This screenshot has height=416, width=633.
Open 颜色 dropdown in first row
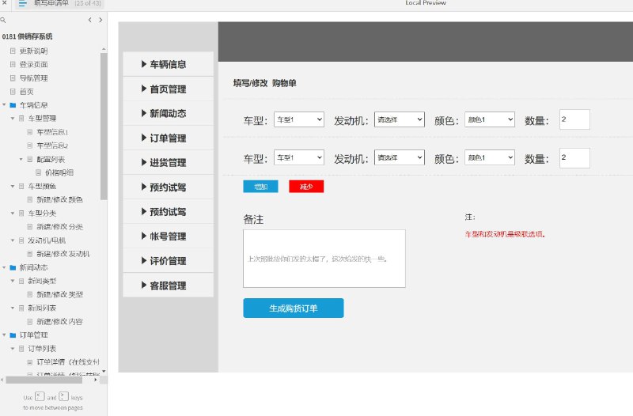click(x=490, y=119)
